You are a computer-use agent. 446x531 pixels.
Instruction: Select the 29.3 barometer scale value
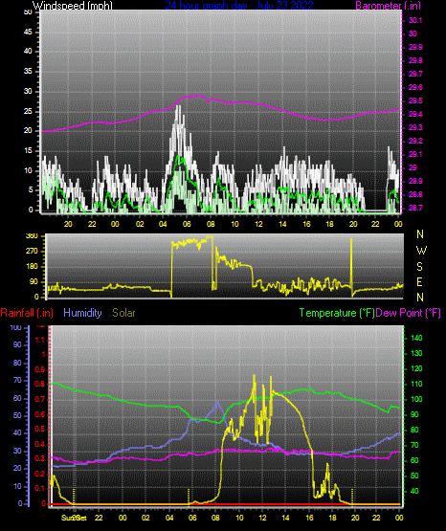(415, 127)
